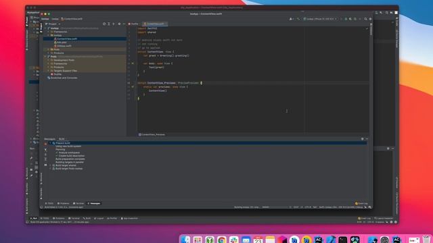
Task: Open App Inspection tab in back window
Action: pos(129,219)
